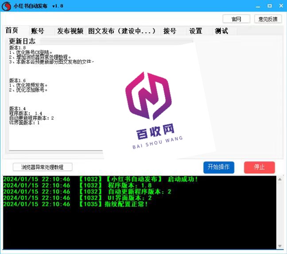Viewport: 287px width, 254px height.
Task: Click the line 2、增加浏览器异常处理教程。
Action: point(40,57)
